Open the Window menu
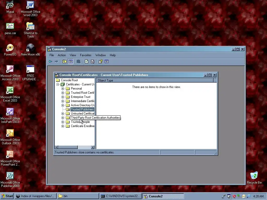The width and height of the screenshot is (267, 200). [100, 55]
